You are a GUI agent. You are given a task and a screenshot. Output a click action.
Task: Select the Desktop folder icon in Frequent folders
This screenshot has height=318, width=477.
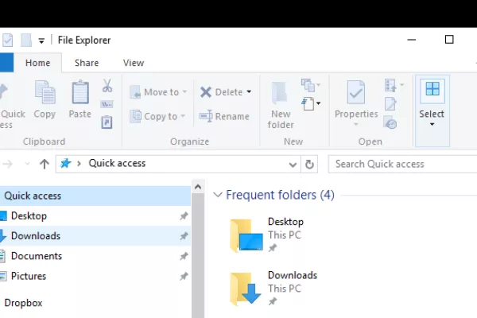(x=246, y=235)
